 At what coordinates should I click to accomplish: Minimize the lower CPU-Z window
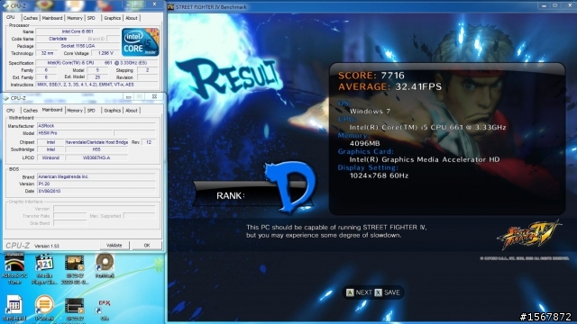point(129,97)
